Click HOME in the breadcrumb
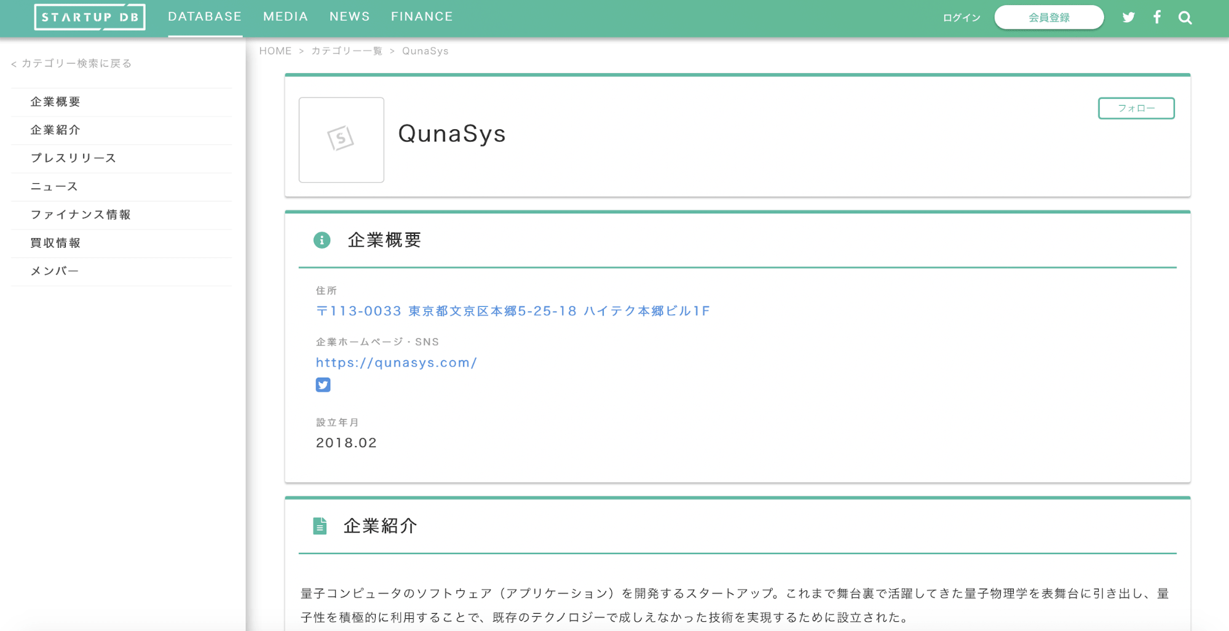The image size is (1229, 631). coord(275,51)
